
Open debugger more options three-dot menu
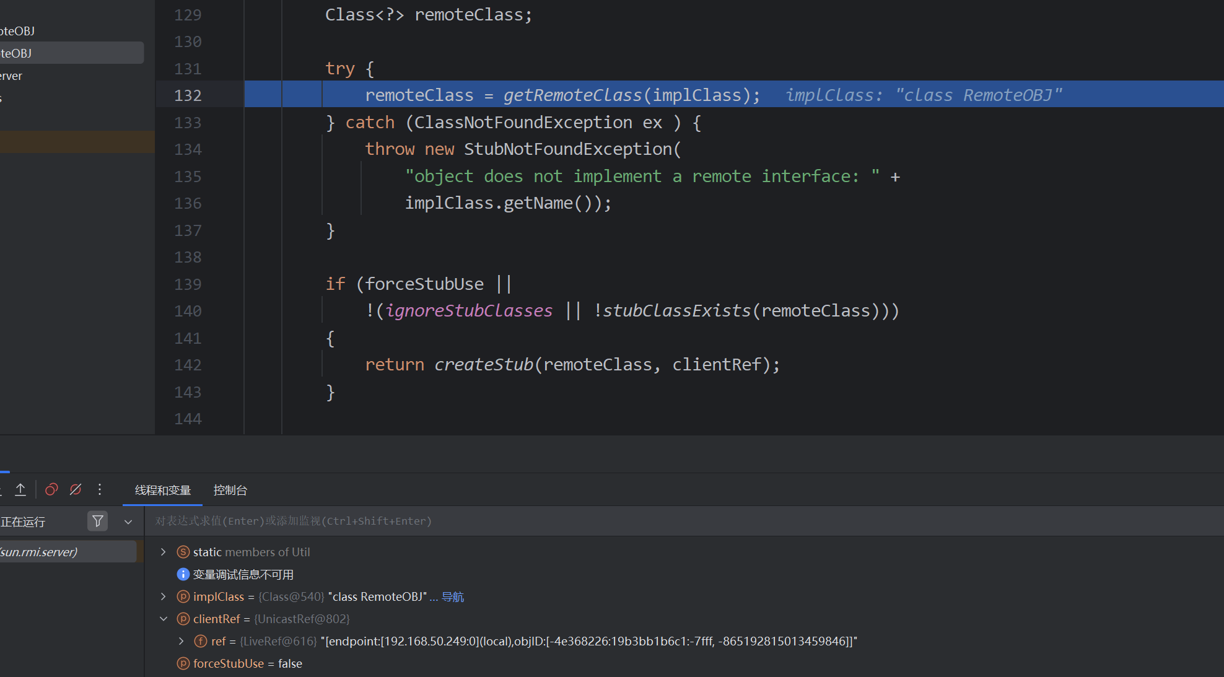pyautogui.click(x=100, y=490)
